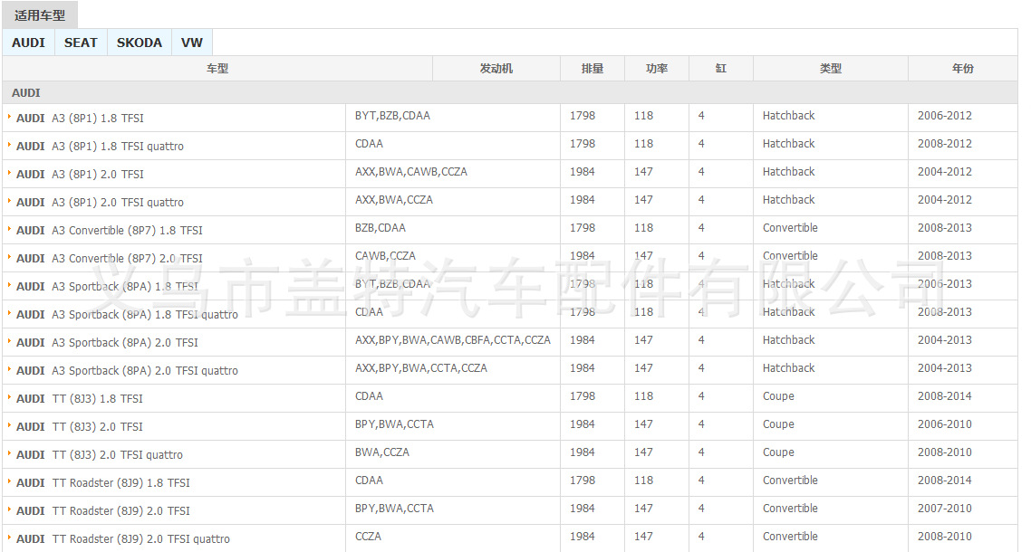Open AUDI A3 (8P1) 2.0 TFSI quattro model
The image size is (1031, 552).
click(100, 203)
